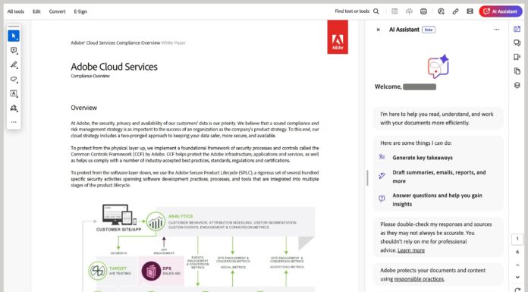Close the AI Assistant panel
This screenshot has width=528, height=292.
click(378, 30)
